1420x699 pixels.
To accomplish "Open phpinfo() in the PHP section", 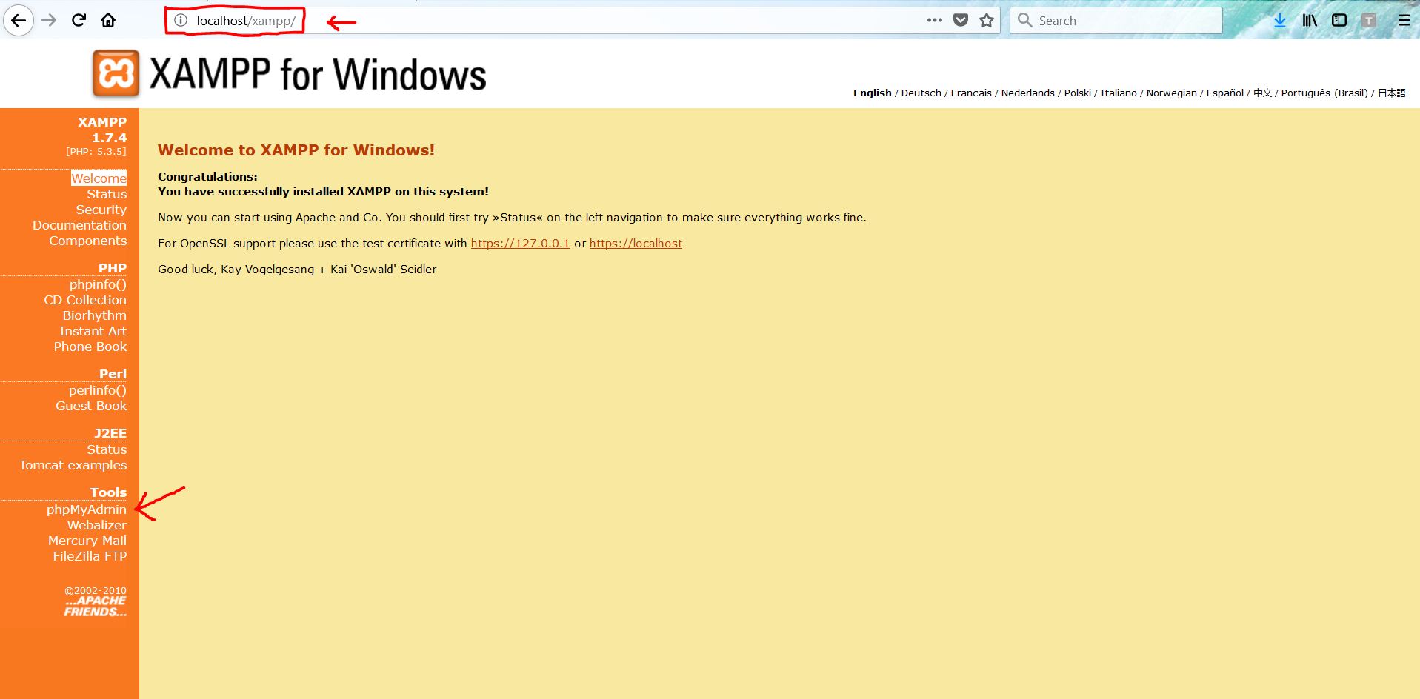I will (x=98, y=284).
